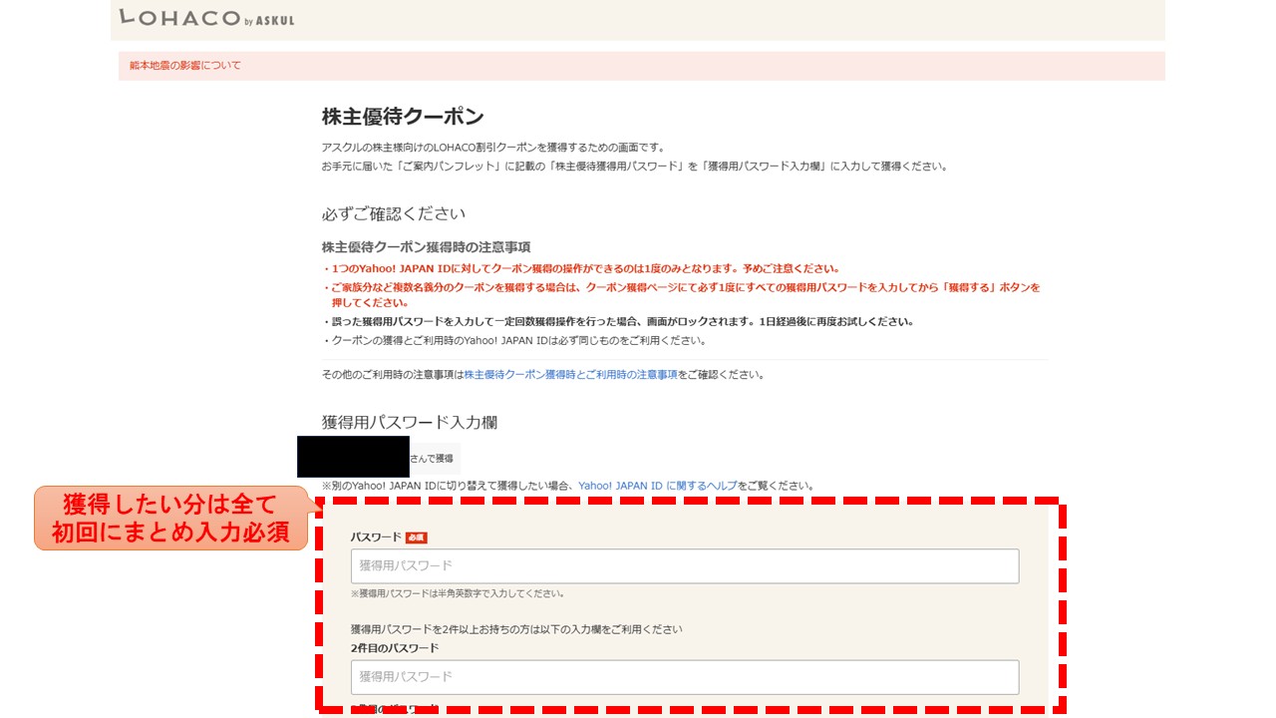Click the 株主優待クーポン page heading
This screenshot has height=718, width=1276.
(403, 117)
